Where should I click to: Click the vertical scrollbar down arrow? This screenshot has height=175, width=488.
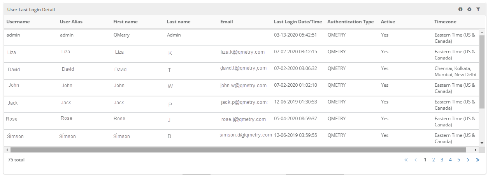(482, 143)
